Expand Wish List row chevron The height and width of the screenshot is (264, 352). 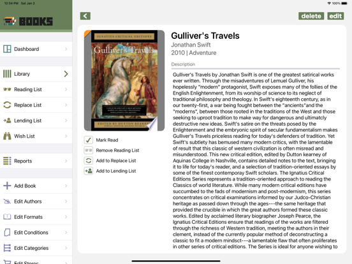pos(66,136)
